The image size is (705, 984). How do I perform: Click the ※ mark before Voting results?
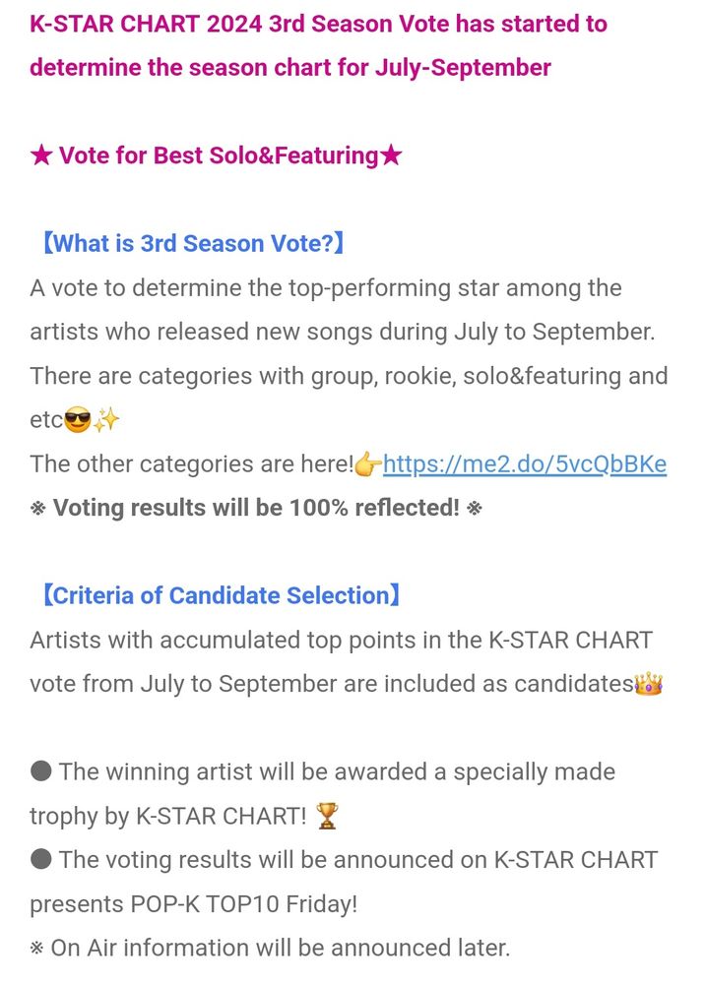tap(37, 509)
